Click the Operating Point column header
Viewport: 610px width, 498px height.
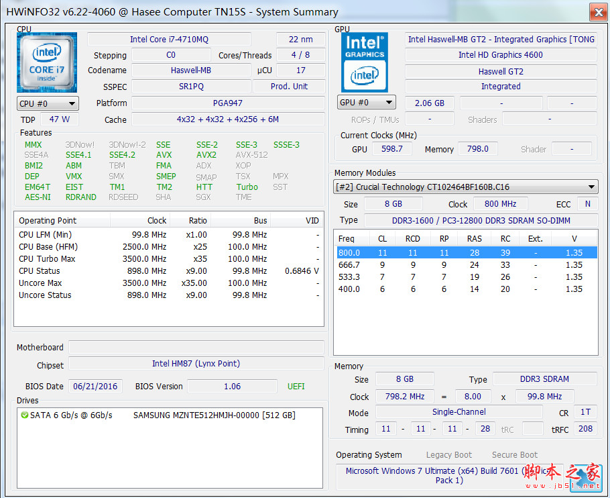click(48, 220)
